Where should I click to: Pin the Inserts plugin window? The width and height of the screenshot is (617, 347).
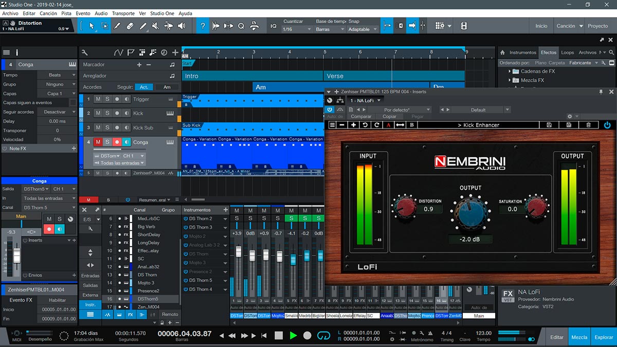(601, 92)
